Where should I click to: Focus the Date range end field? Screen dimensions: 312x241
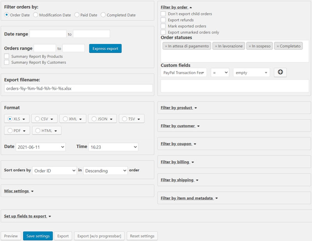(x=92, y=34)
